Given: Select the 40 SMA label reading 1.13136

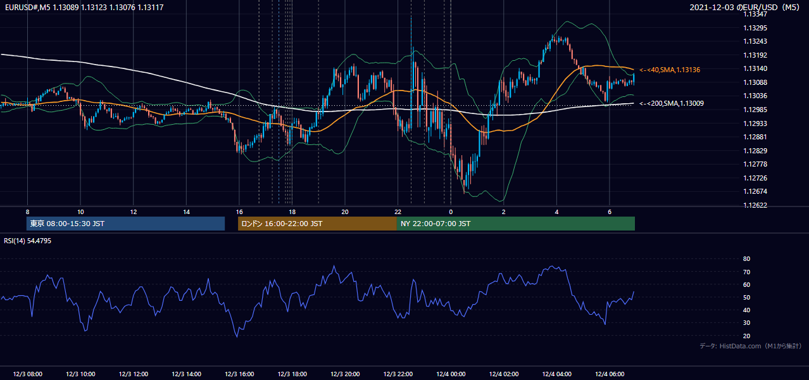Looking at the screenshot, I should 670,70.
